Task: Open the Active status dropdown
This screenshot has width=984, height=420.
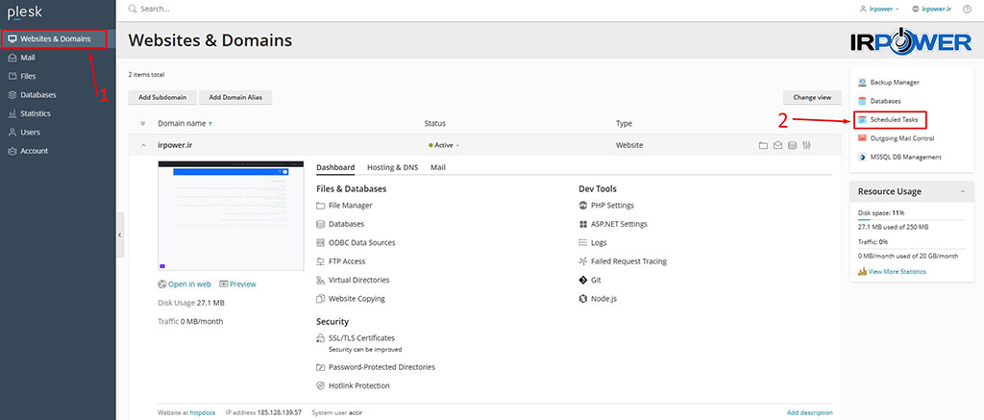Action: [x=444, y=145]
